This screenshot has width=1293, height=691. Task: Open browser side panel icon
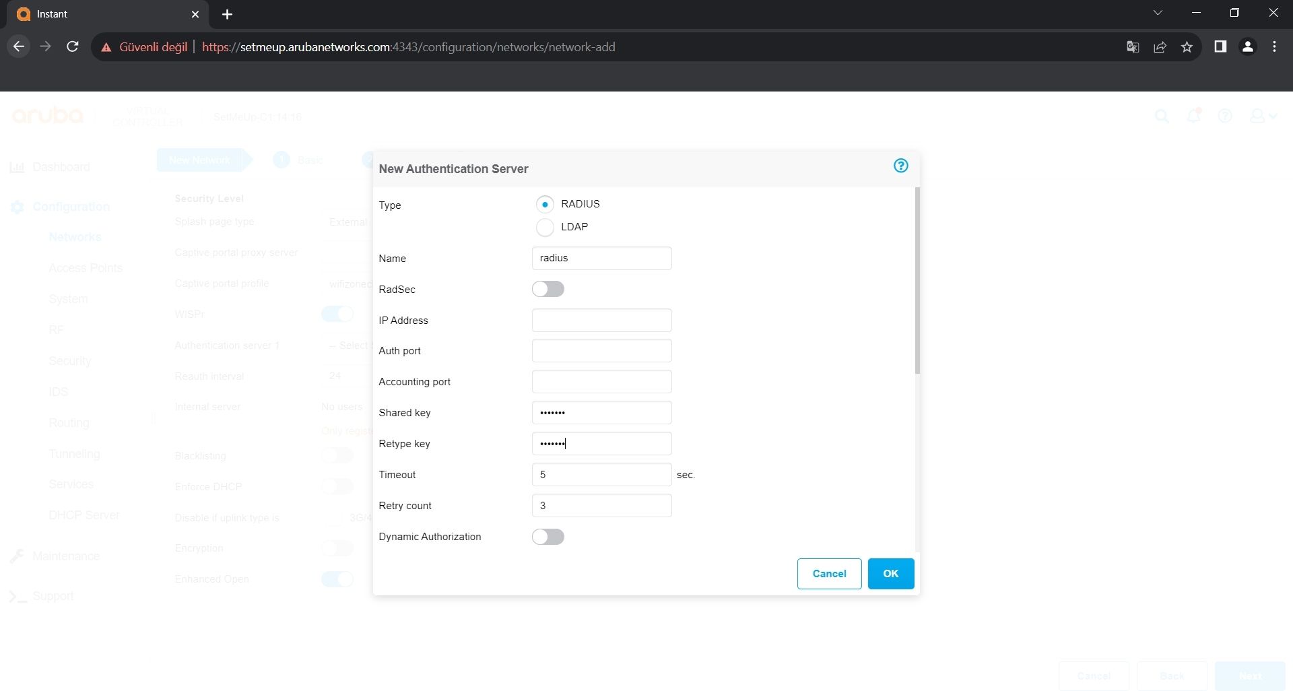tap(1220, 47)
